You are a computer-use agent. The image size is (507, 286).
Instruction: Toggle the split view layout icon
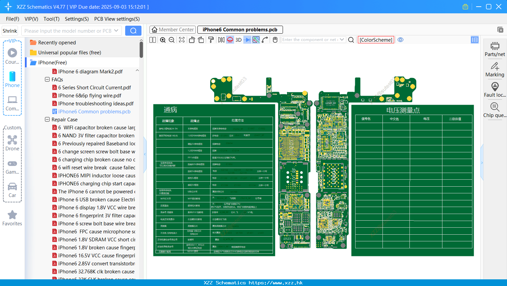[x=152, y=40]
